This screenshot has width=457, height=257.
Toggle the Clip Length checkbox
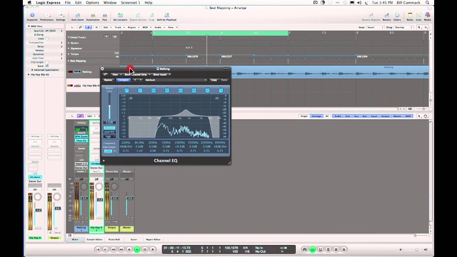tap(46, 62)
